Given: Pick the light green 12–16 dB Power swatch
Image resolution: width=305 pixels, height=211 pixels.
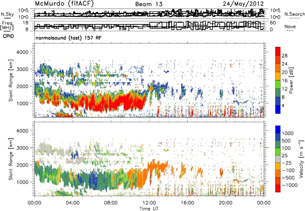Looking at the screenshot, I should pos(278,85).
